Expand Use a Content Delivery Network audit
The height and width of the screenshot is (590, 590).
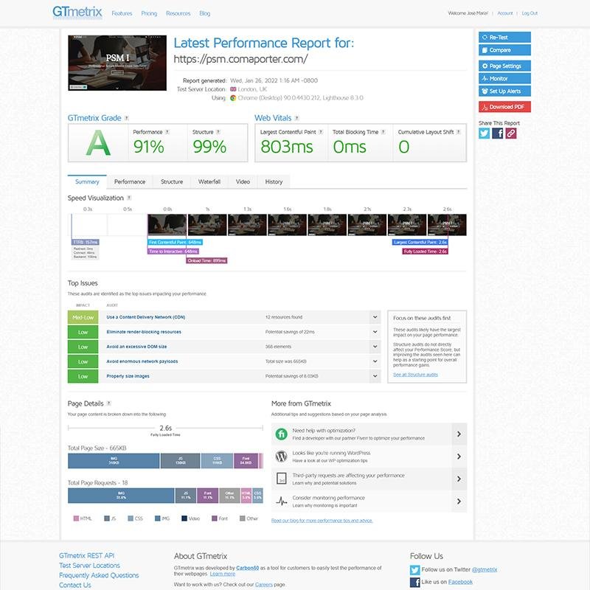coord(375,317)
